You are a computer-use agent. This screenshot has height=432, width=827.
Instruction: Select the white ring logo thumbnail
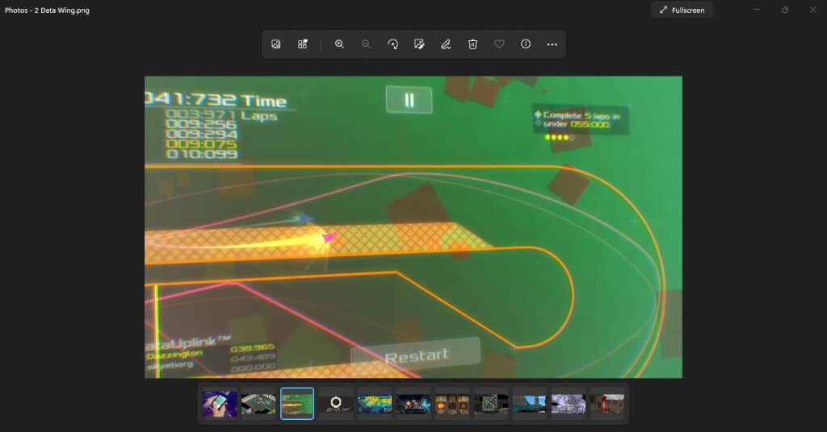pos(336,404)
